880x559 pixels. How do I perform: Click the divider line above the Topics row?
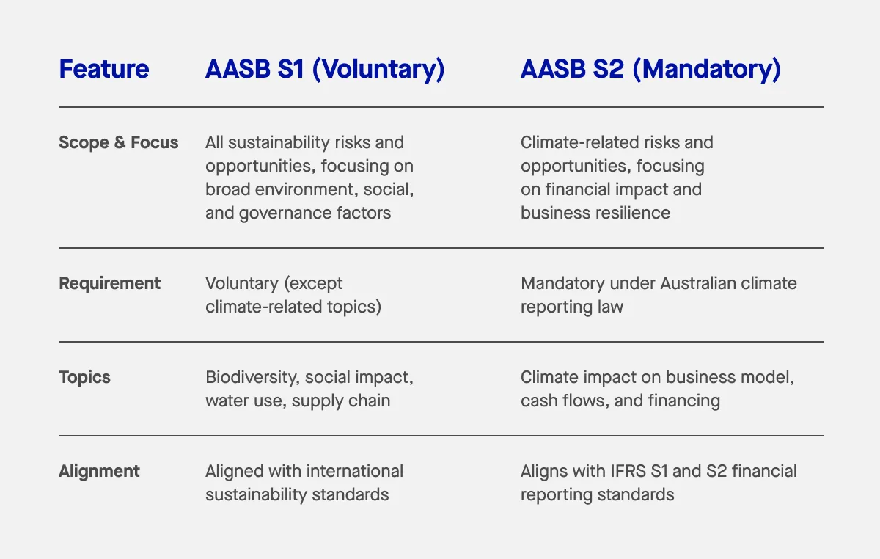click(441, 342)
